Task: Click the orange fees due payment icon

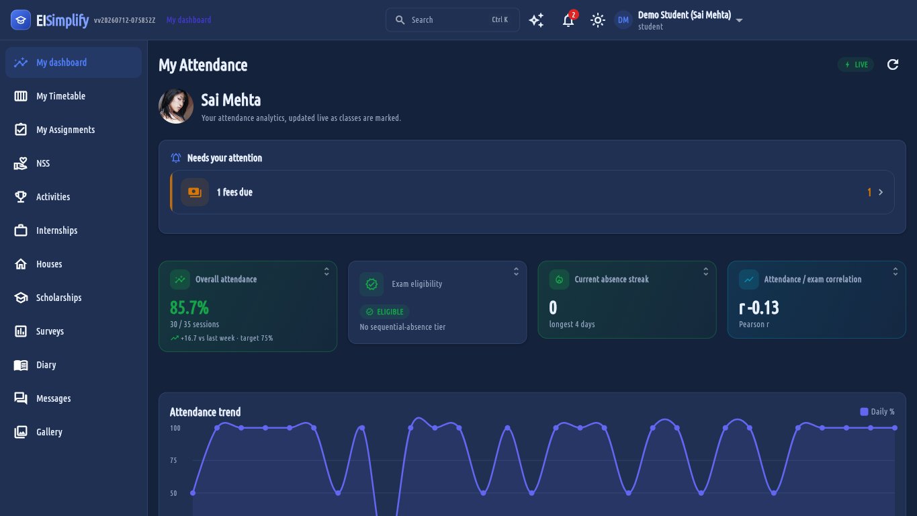Action: [x=195, y=192]
